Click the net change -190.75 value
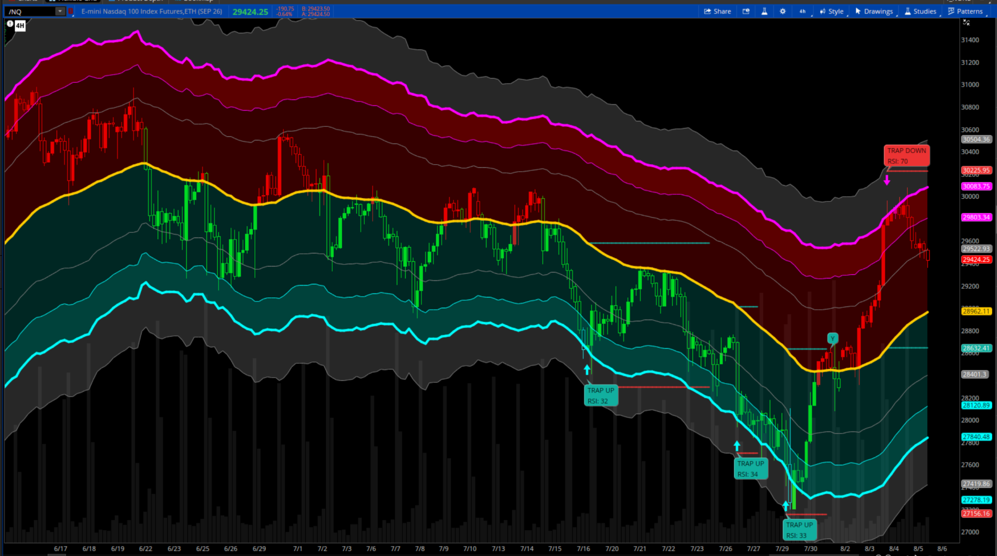997x556 pixels. [285, 9]
